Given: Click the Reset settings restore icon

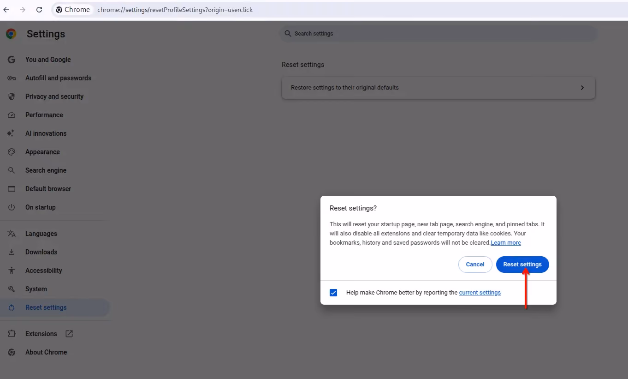Looking at the screenshot, I should 12,307.
